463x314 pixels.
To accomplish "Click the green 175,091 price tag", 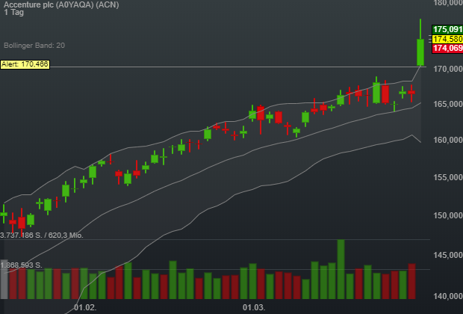I will [x=447, y=29].
